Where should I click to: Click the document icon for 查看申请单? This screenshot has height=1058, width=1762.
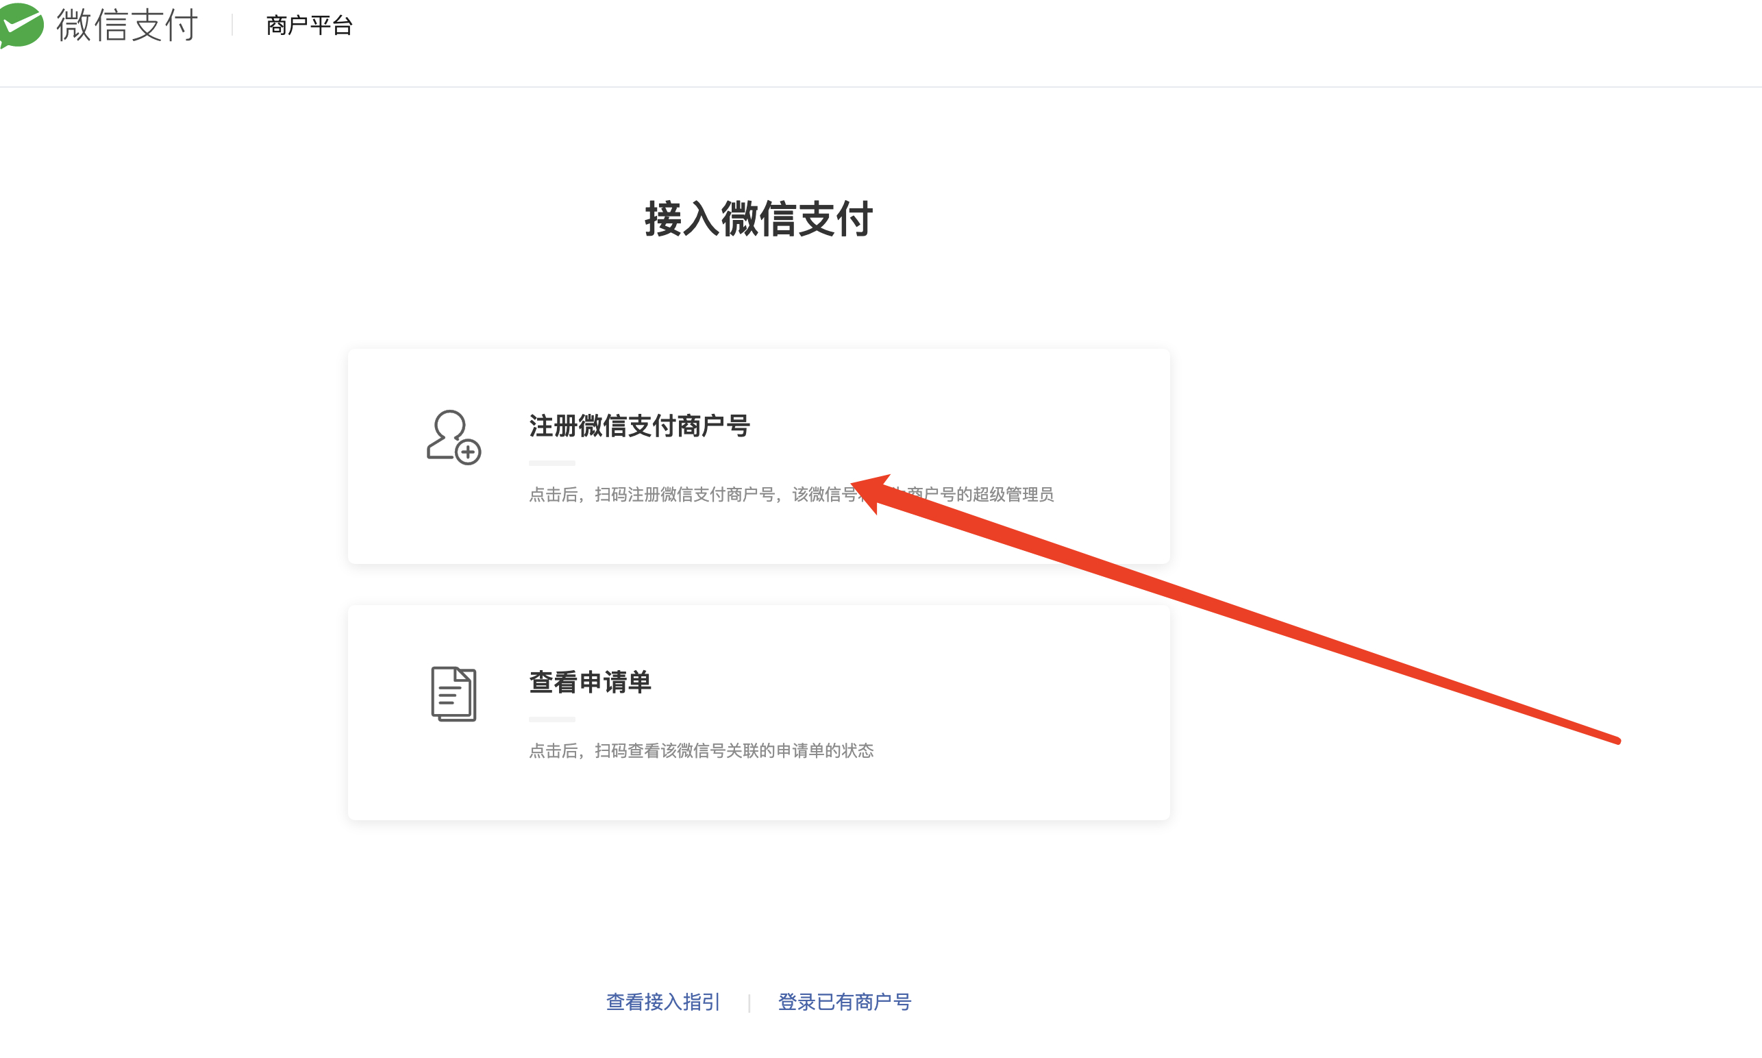click(454, 693)
